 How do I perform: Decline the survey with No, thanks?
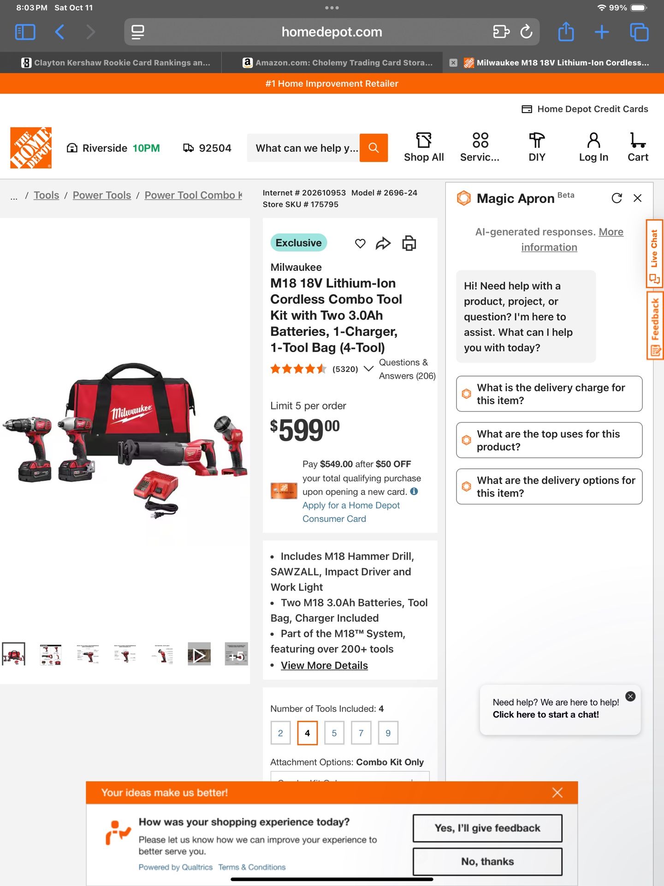487,862
